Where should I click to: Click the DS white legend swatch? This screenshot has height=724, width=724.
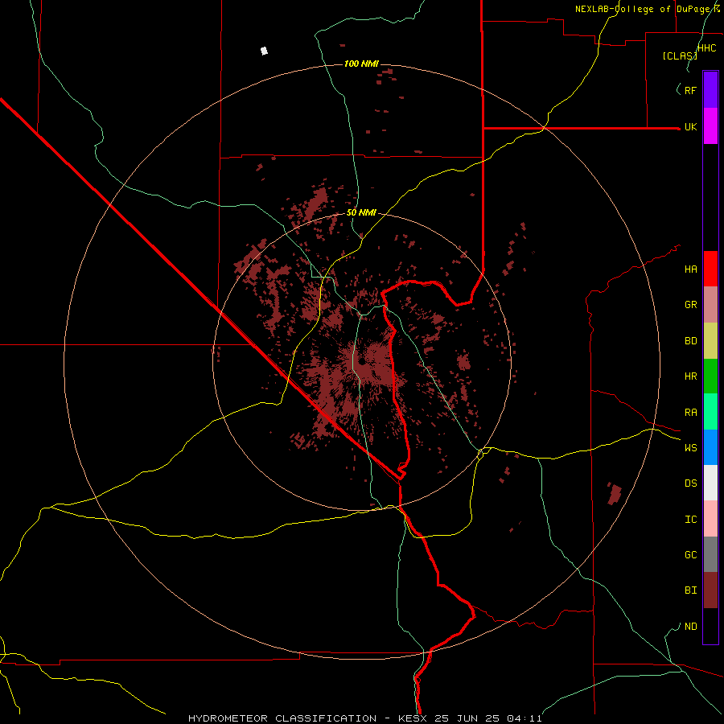tap(710, 483)
